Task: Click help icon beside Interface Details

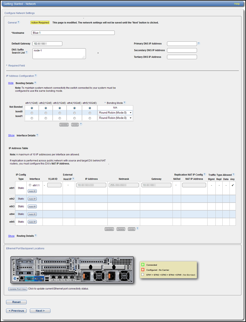Action: (x=37, y=135)
